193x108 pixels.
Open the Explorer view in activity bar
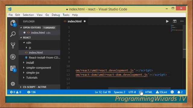pos(13,23)
